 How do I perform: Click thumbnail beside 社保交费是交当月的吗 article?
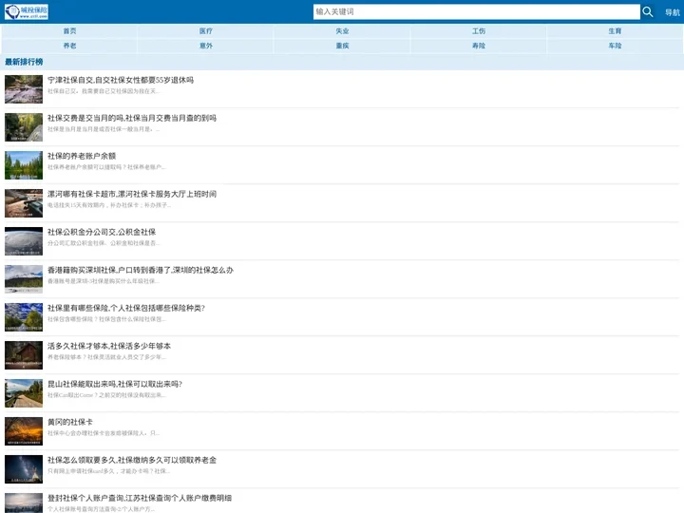point(24,127)
